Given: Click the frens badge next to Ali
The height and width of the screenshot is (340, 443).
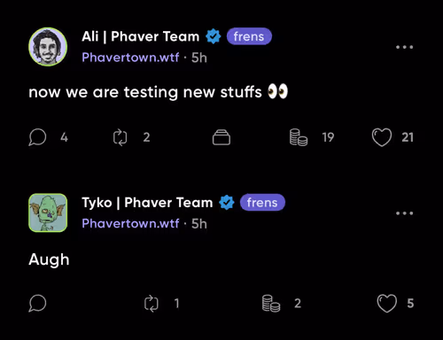Looking at the screenshot, I should pos(249,36).
